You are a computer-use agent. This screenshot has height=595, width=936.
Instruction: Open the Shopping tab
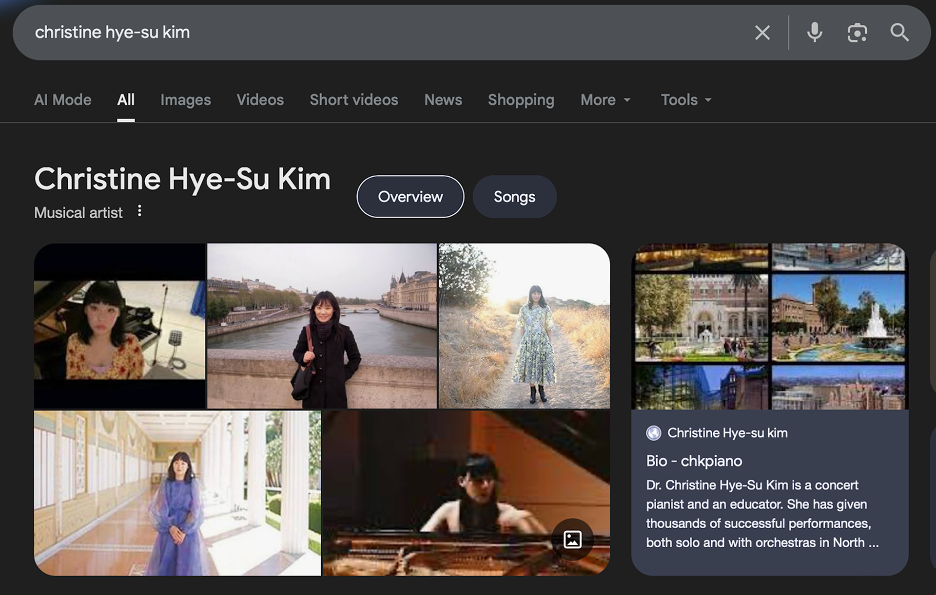click(521, 100)
